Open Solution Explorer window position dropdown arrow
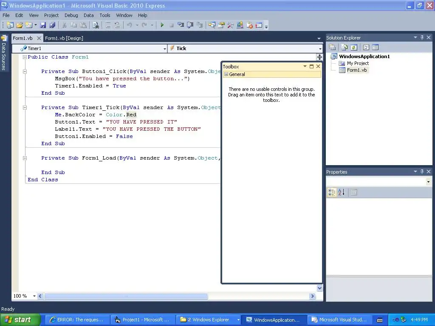This screenshot has height=326, width=435. 415,37
